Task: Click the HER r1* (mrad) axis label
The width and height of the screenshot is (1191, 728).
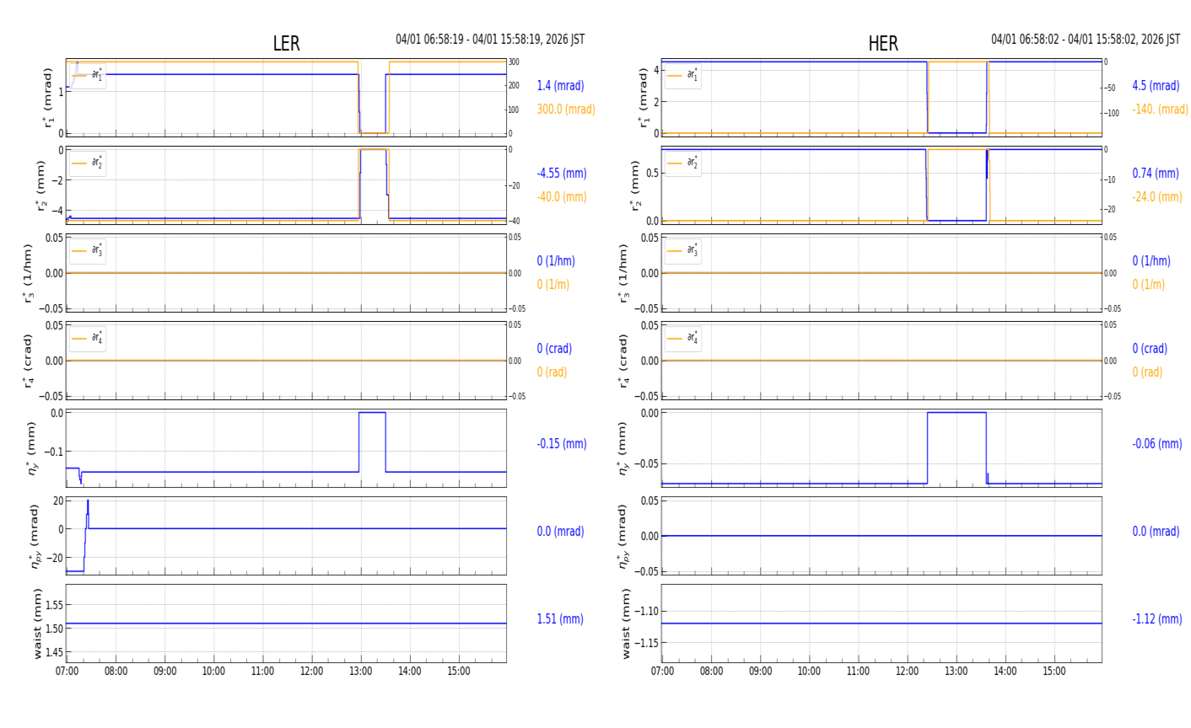Action: pos(643,98)
